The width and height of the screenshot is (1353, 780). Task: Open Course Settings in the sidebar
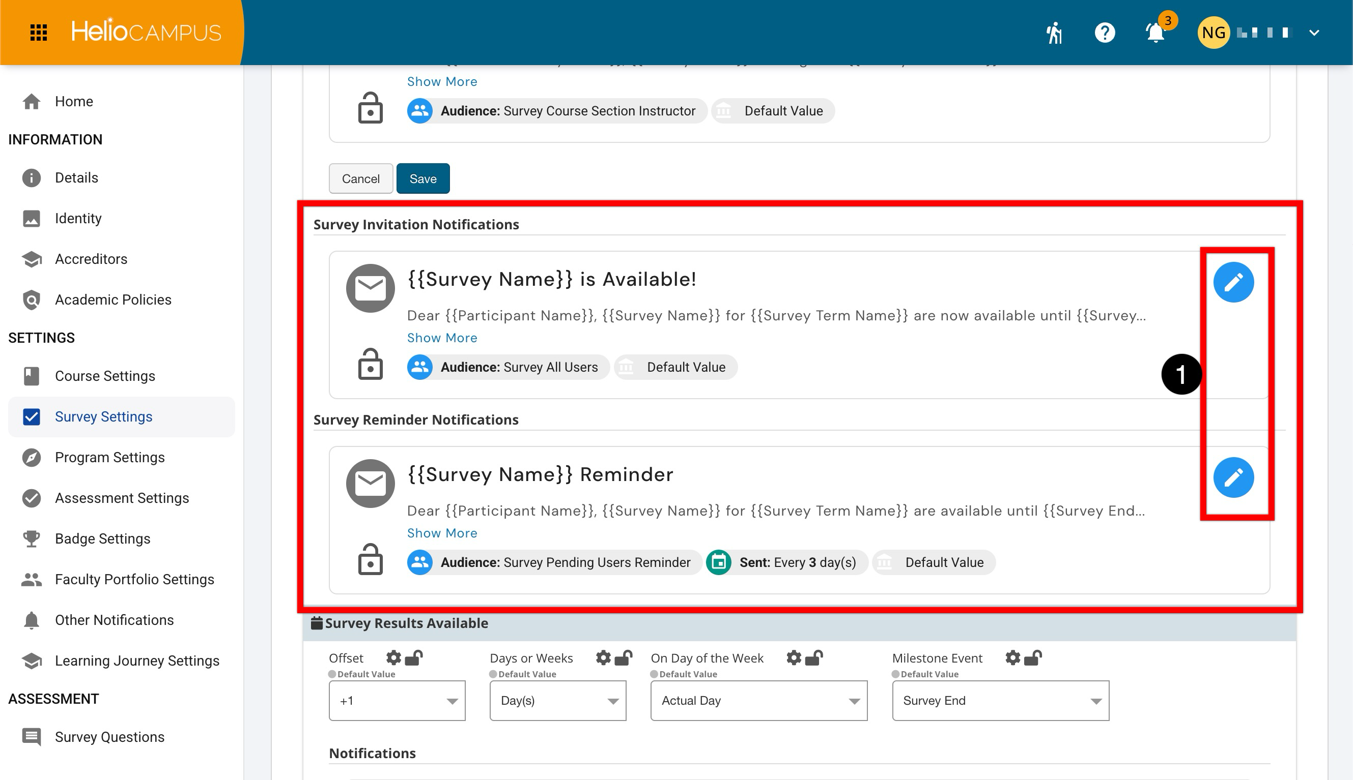[121, 376]
